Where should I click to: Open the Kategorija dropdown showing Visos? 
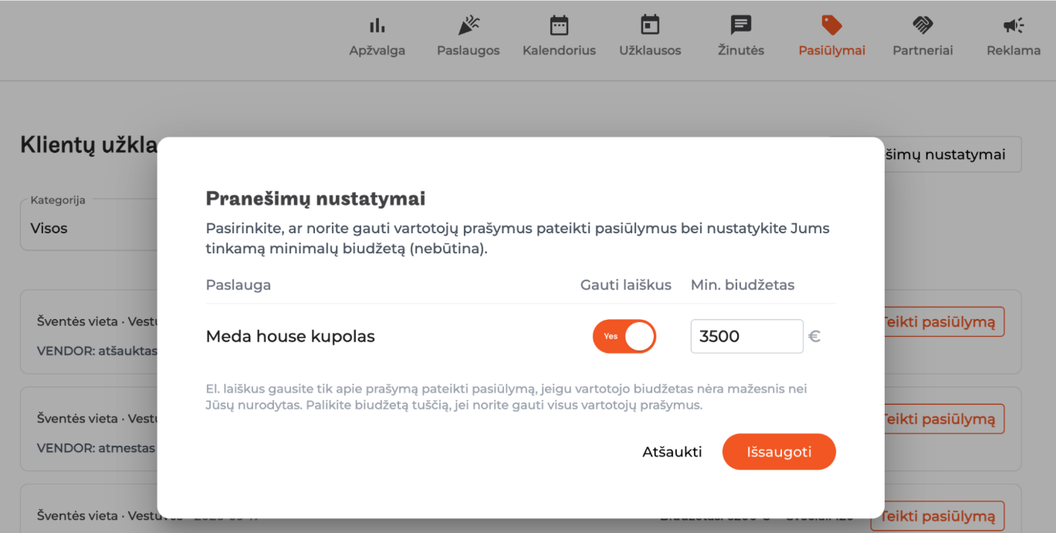(89, 223)
